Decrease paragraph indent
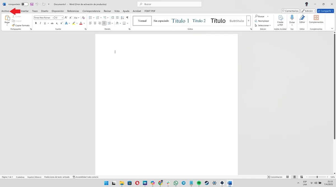Screen dimensions: 336x187 pos(113,18)
